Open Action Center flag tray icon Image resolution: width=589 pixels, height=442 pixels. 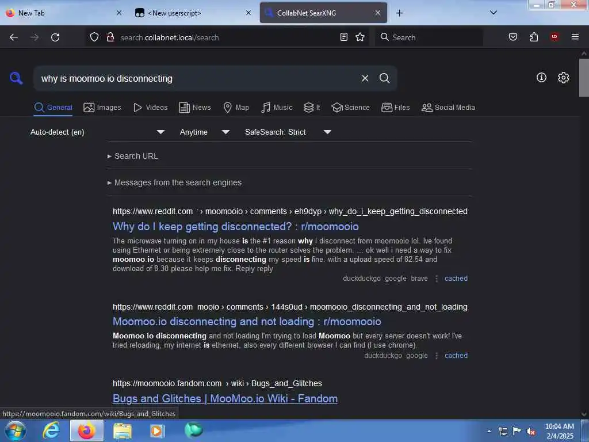point(517,431)
